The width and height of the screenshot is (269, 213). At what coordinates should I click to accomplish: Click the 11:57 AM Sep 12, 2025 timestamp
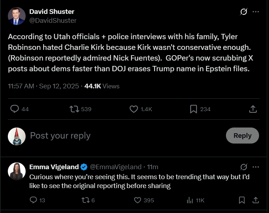[x=44, y=86]
